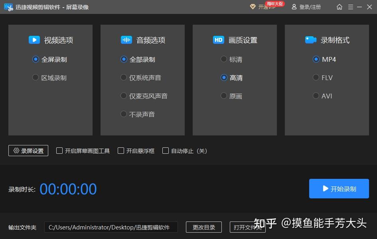Image resolution: width=377 pixels, height=239 pixels.
Task: Click 打开文件夹 open folder button
Action: [248, 227]
